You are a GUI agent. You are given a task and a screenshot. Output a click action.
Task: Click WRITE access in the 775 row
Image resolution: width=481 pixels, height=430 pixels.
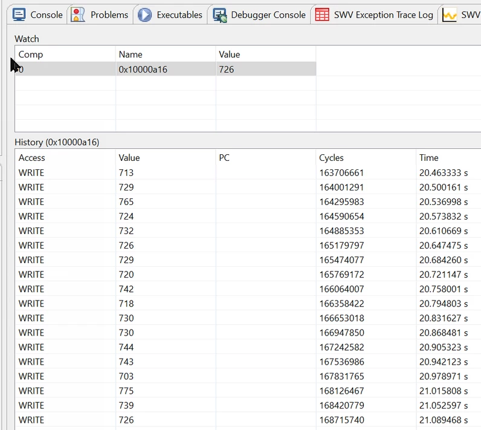(x=31, y=391)
